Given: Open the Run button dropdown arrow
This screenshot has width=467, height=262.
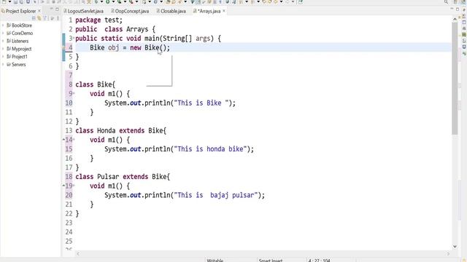Looking at the screenshot, I should 113,1.
